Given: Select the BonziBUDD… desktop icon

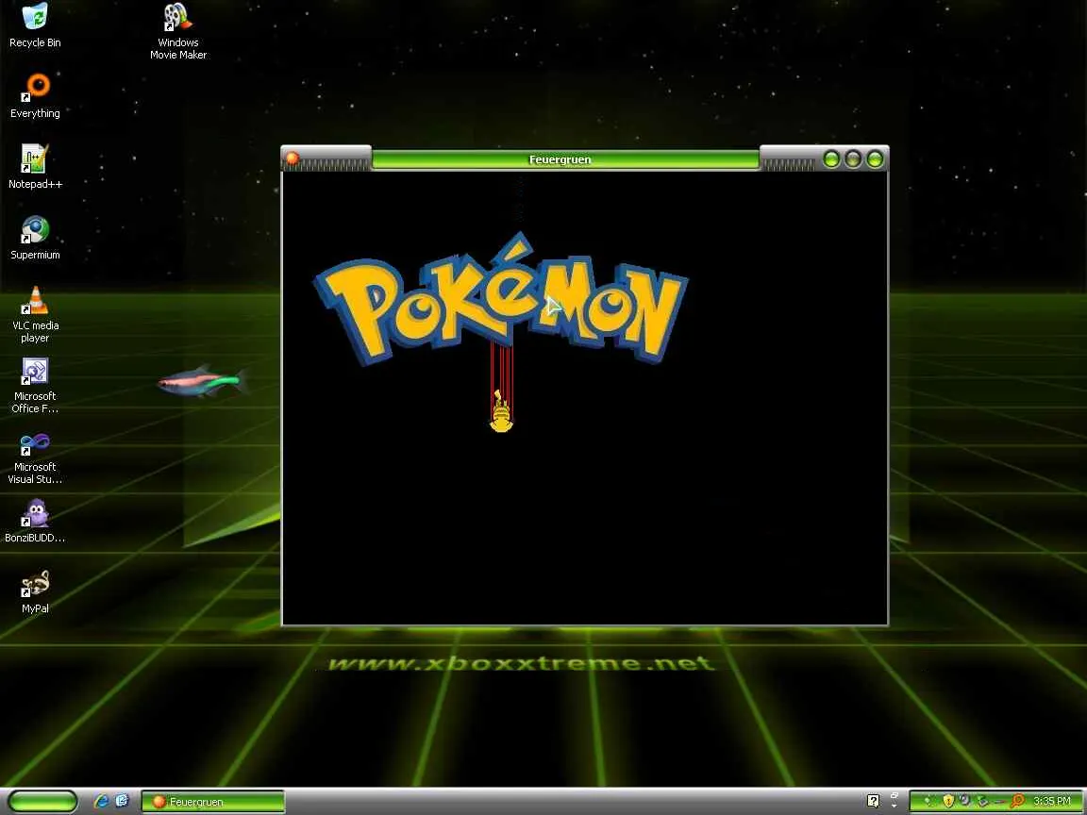Looking at the screenshot, I should click(35, 521).
